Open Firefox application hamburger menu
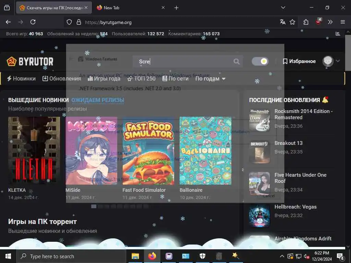This screenshot has height=263, width=351. click(x=343, y=22)
